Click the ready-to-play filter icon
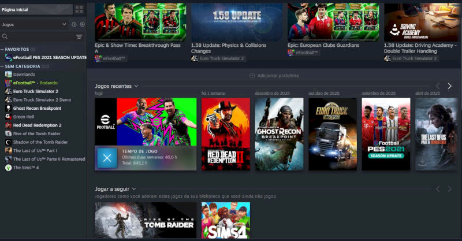The image size is (462, 241). tap(82, 24)
